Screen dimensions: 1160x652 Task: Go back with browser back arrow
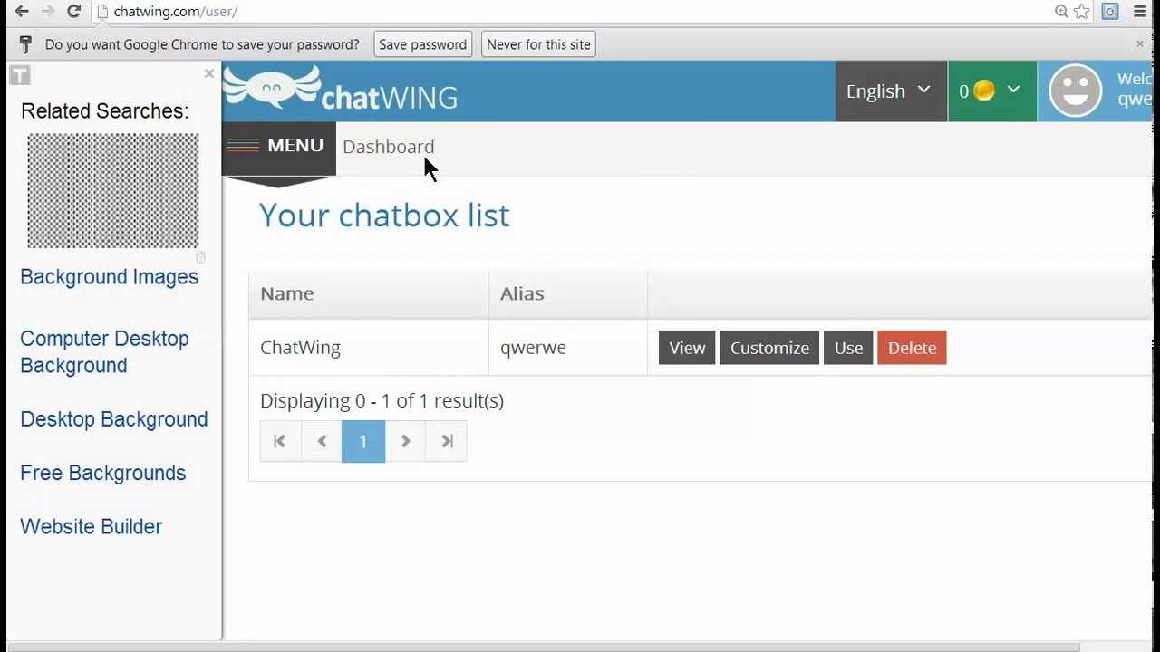pyautogui.click(x=22, y=12)
